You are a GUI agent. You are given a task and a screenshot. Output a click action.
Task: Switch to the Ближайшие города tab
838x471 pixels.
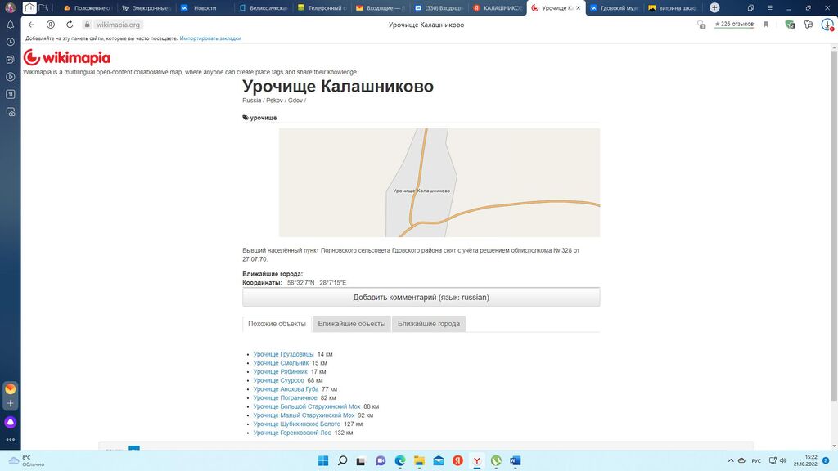(429, 324)
